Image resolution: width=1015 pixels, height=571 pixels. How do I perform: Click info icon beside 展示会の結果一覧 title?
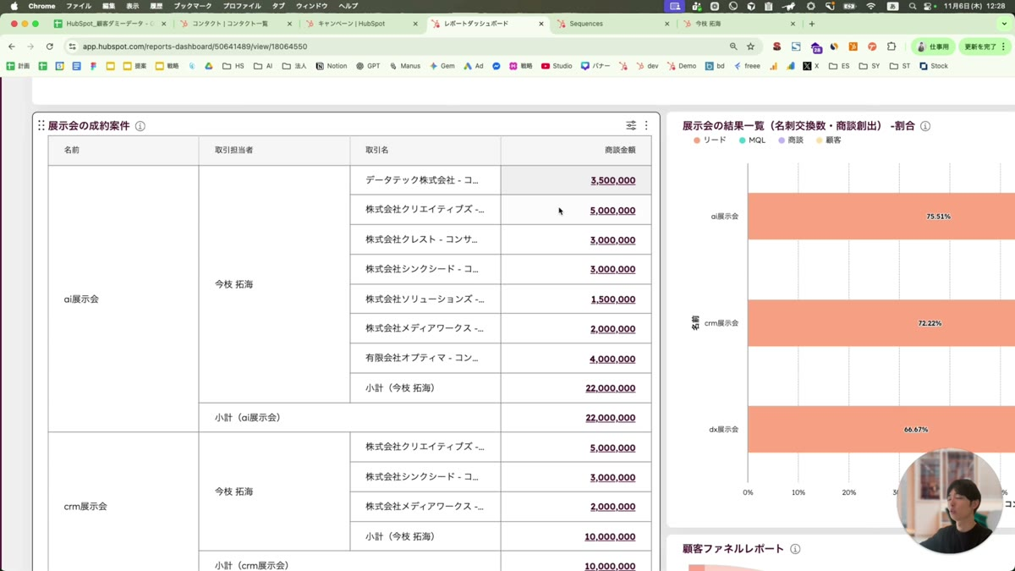tap(925, 126)
